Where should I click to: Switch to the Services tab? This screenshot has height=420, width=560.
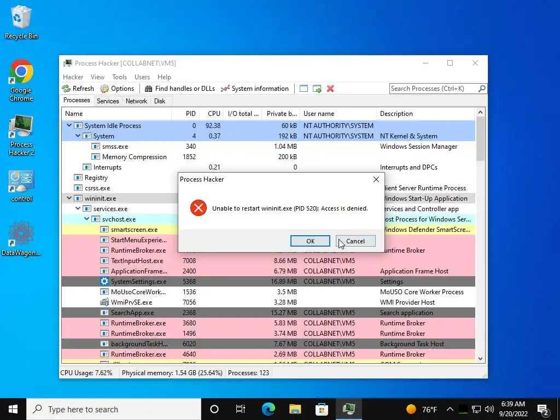pyautogui.click(x=108, y=101)
